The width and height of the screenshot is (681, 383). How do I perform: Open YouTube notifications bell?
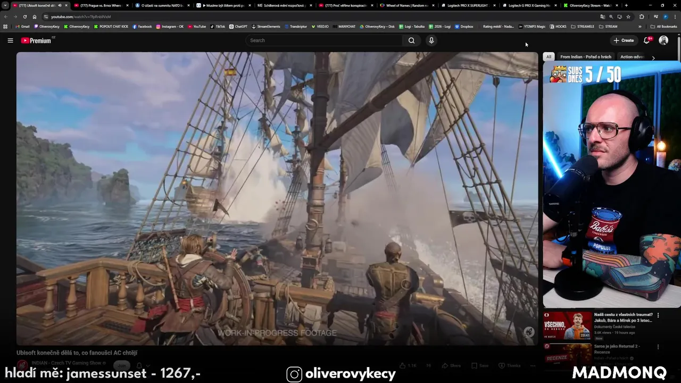647,40
